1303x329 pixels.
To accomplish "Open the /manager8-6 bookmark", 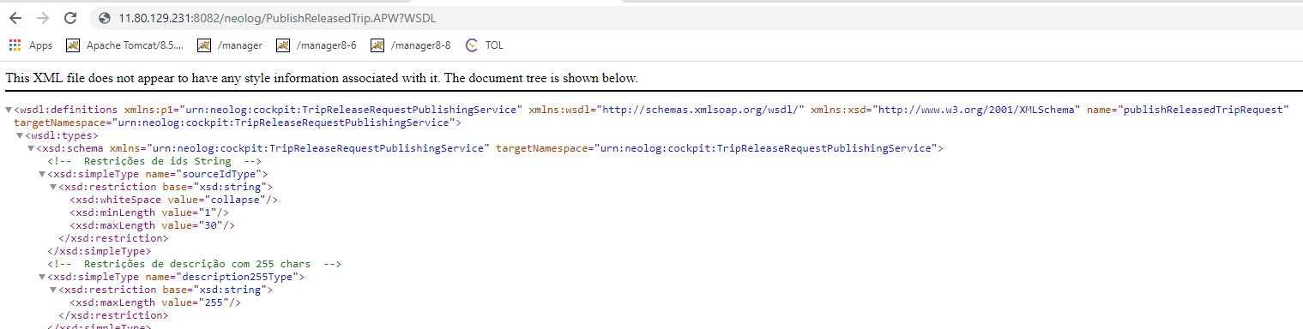I will [316, 45].
